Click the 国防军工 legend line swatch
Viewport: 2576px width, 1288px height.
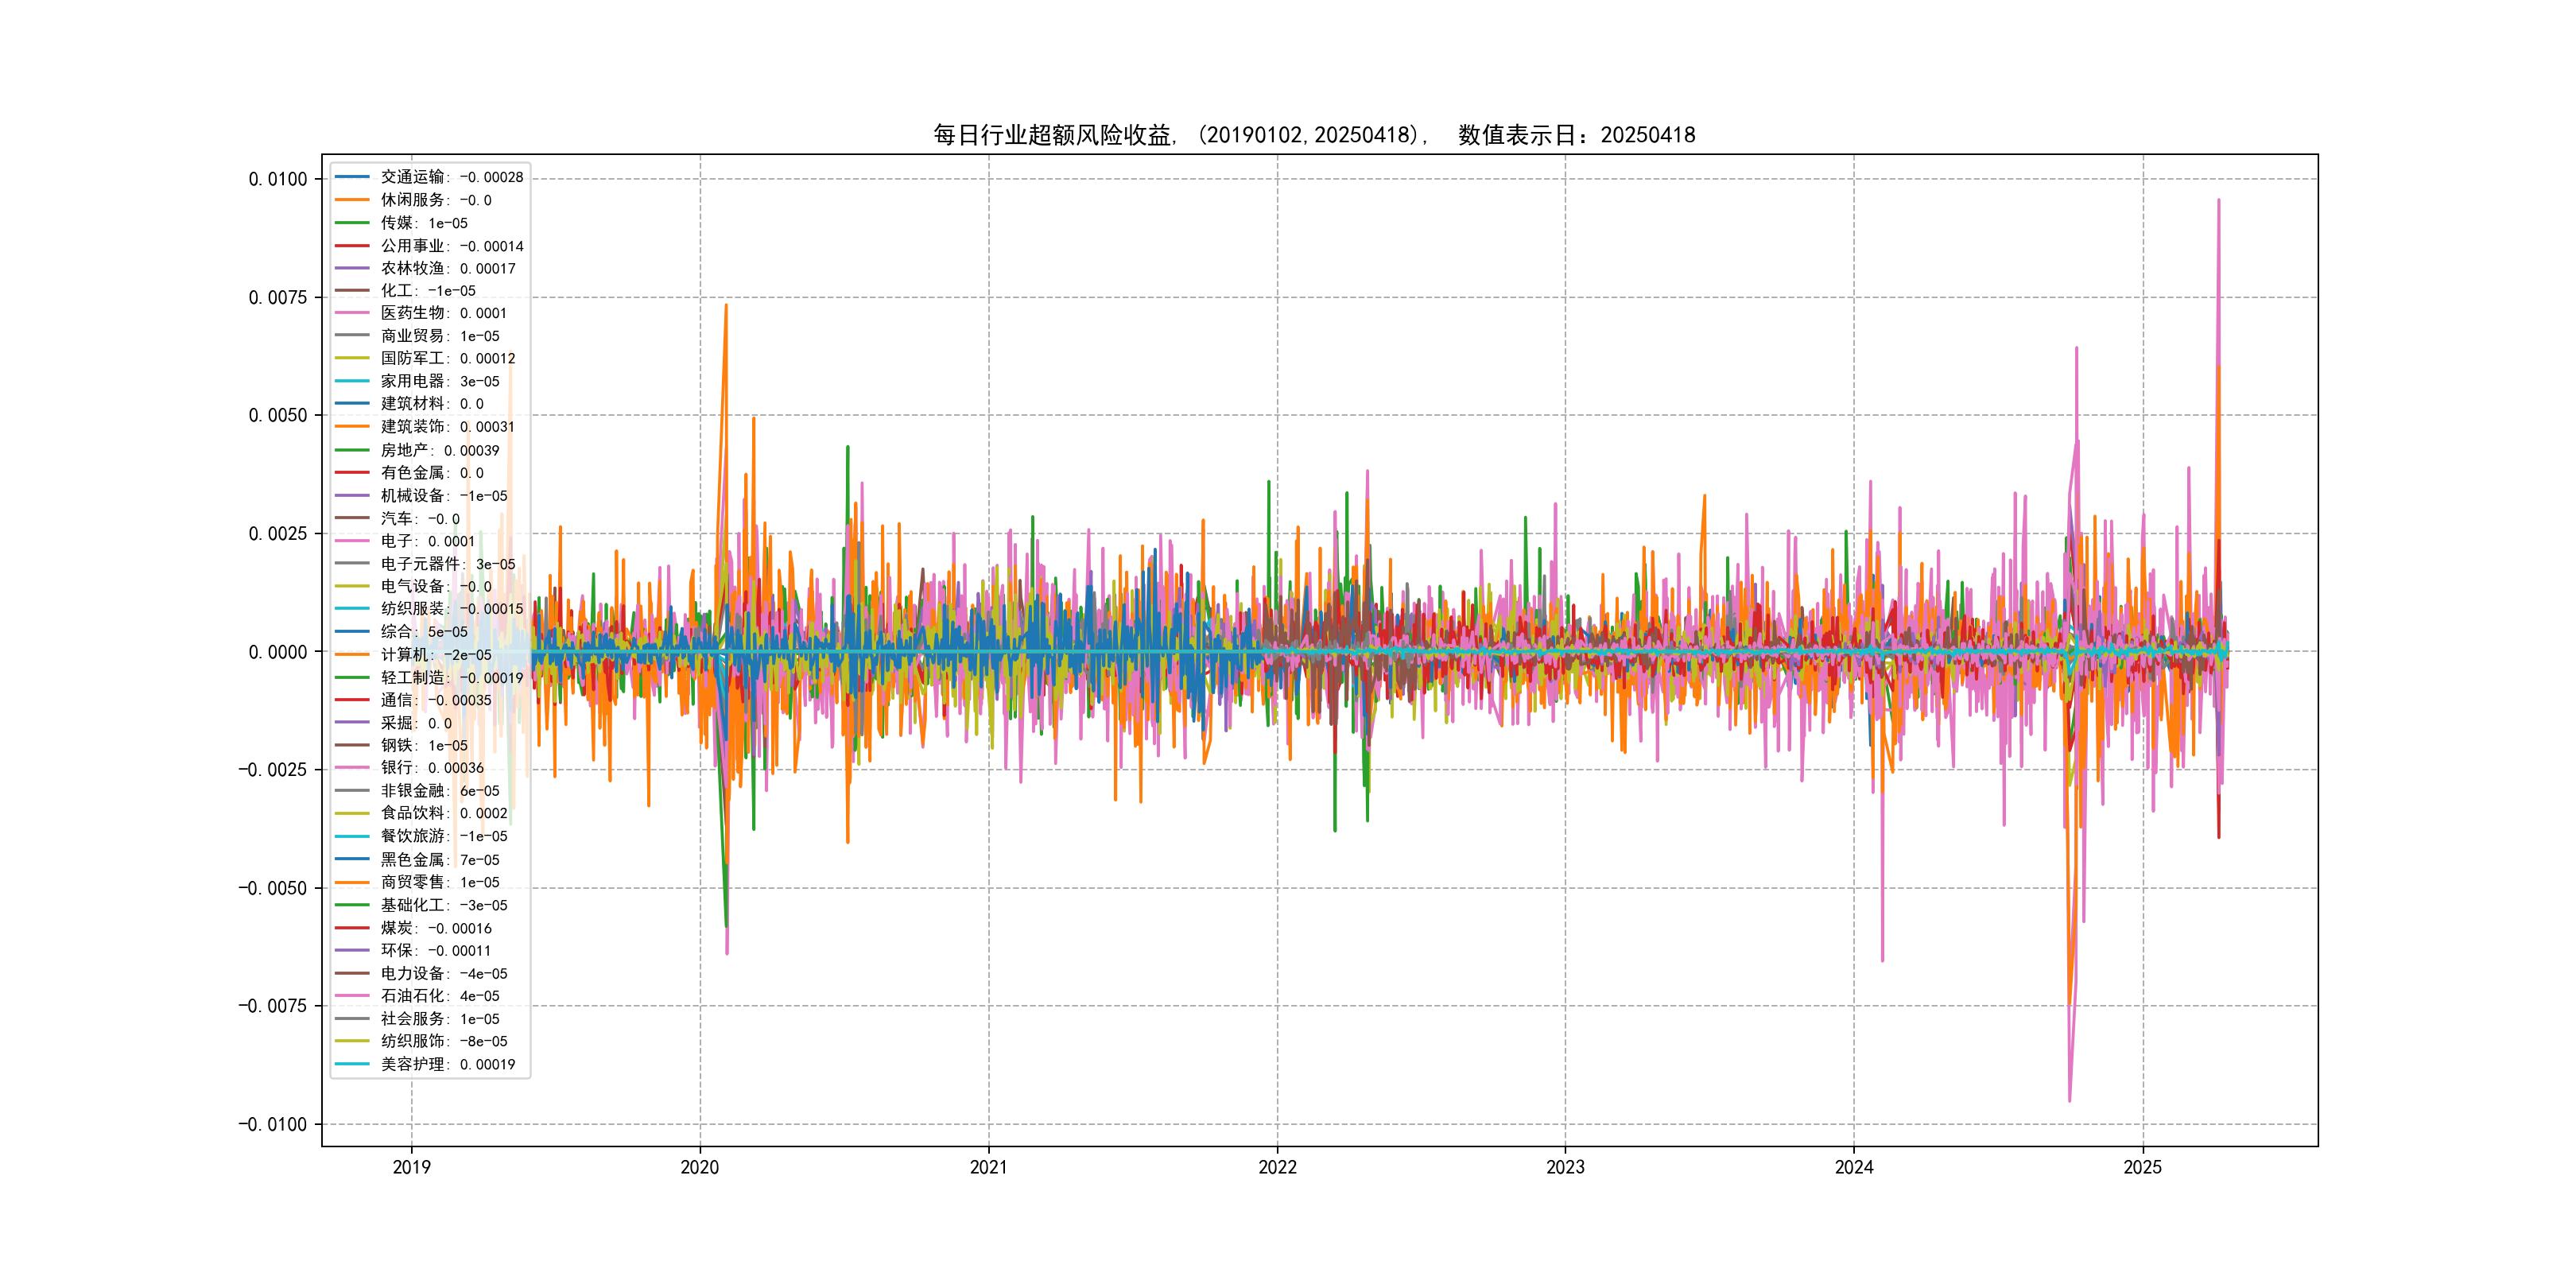click(352, 358)
